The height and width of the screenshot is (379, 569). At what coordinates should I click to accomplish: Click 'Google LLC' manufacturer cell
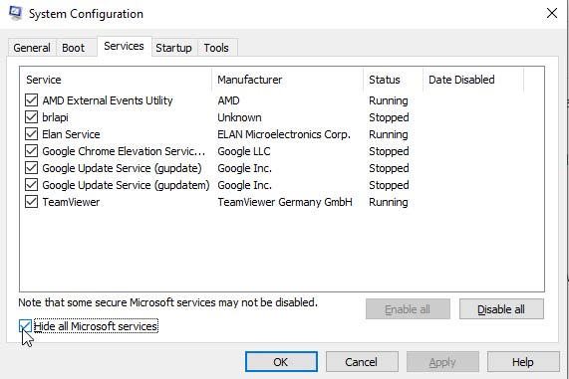(244, 151)
